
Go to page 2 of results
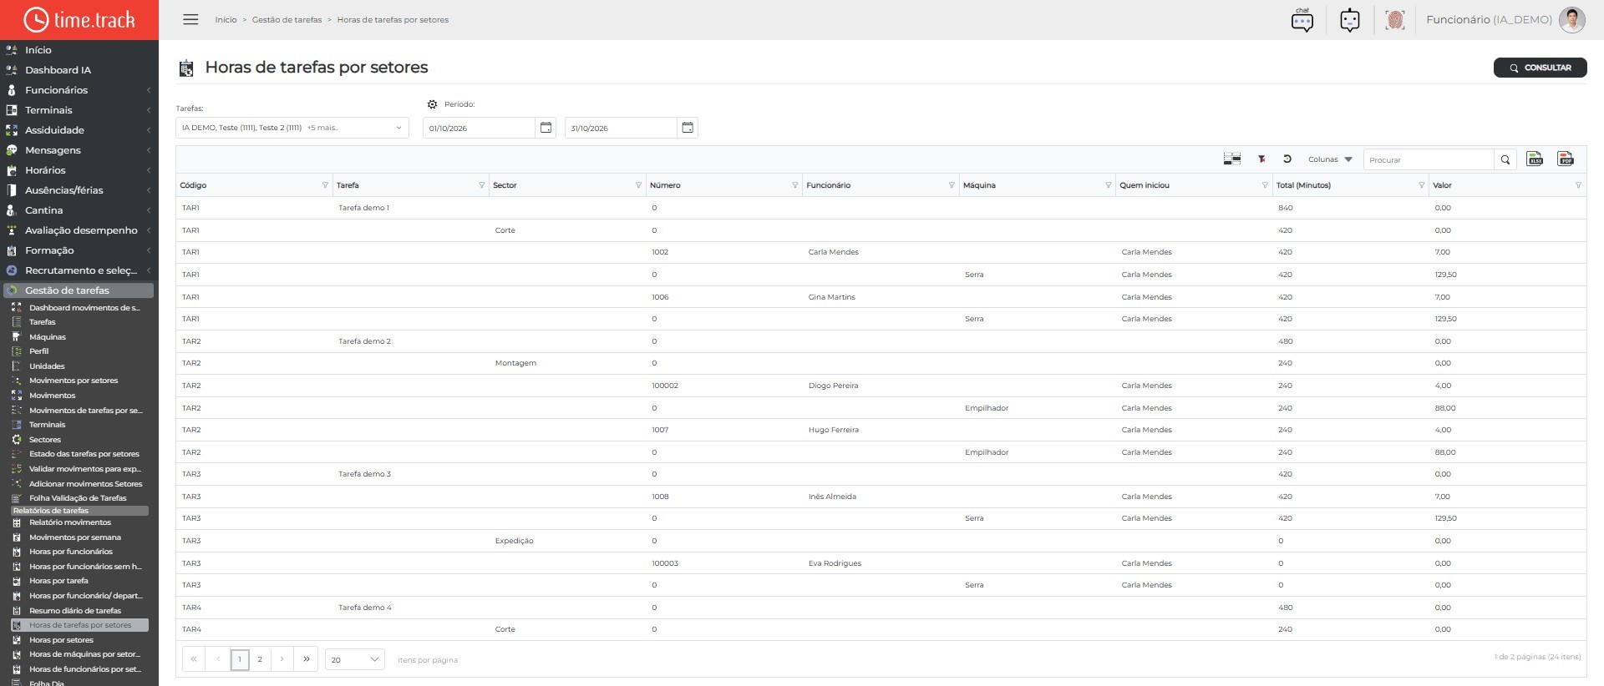[260, 659]
